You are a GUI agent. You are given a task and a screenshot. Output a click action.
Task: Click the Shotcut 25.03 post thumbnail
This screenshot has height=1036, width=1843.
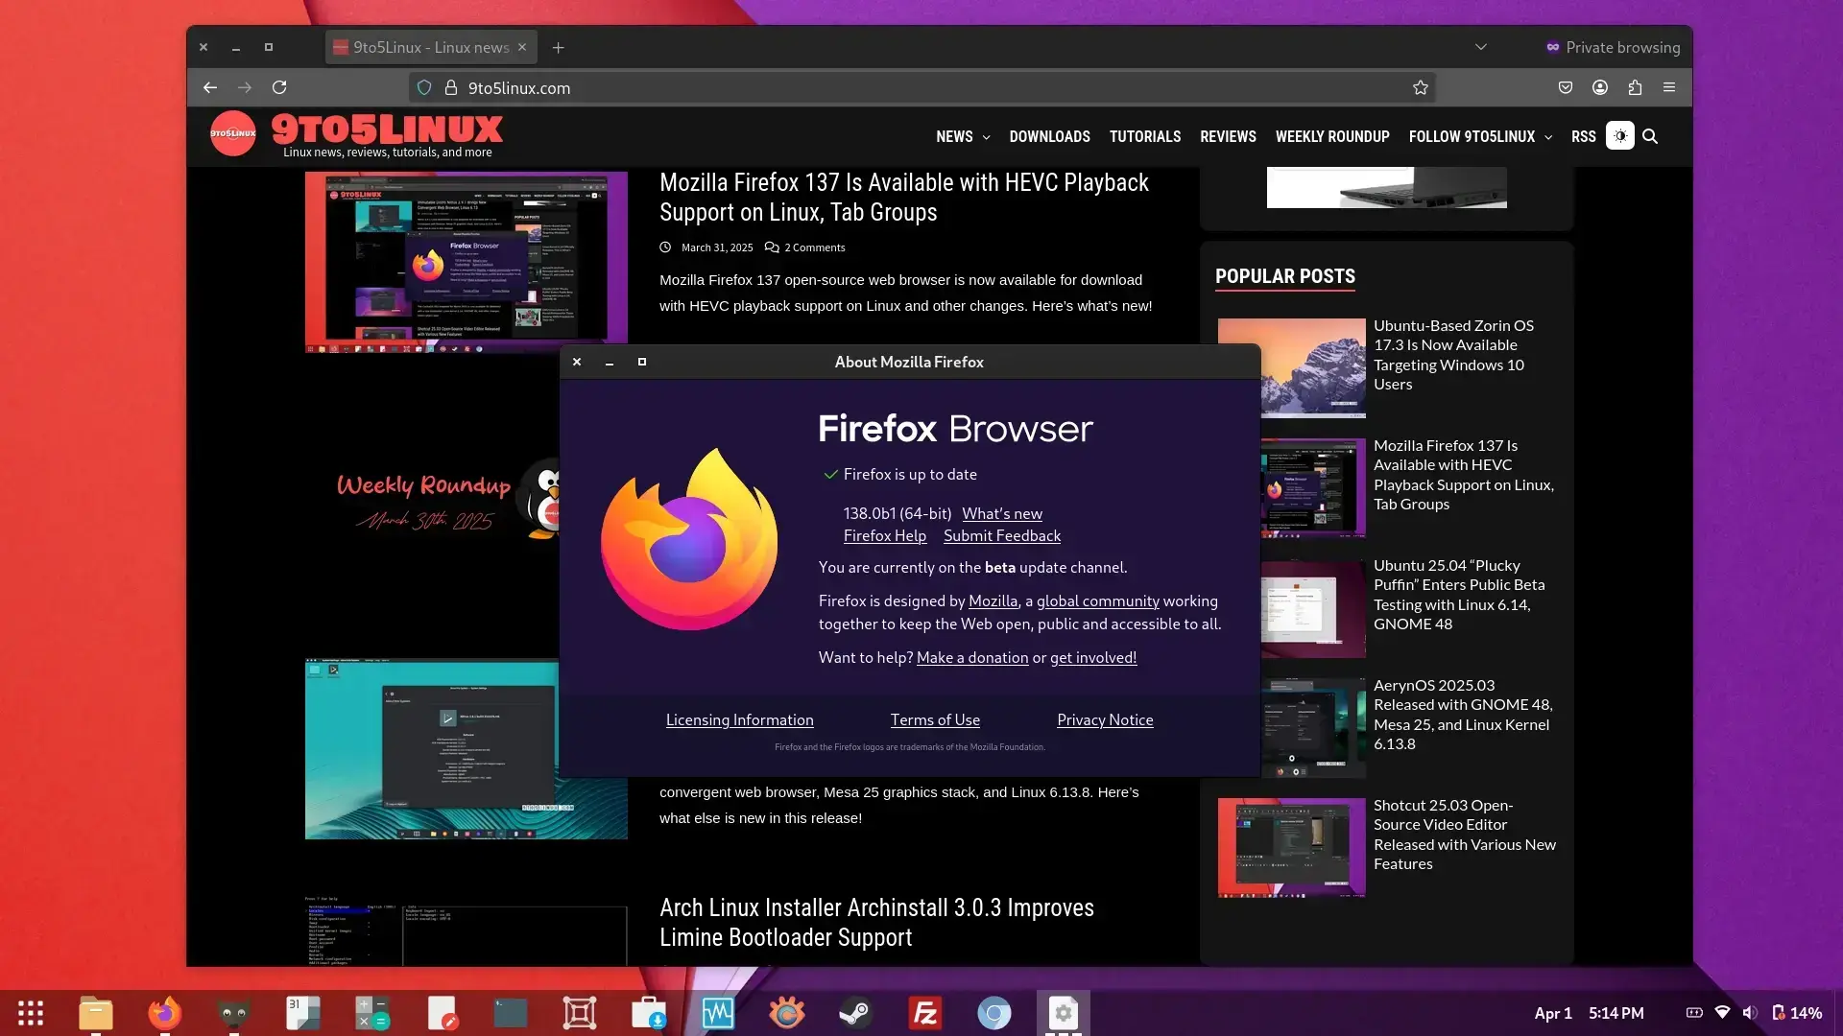click(1291, 847)
